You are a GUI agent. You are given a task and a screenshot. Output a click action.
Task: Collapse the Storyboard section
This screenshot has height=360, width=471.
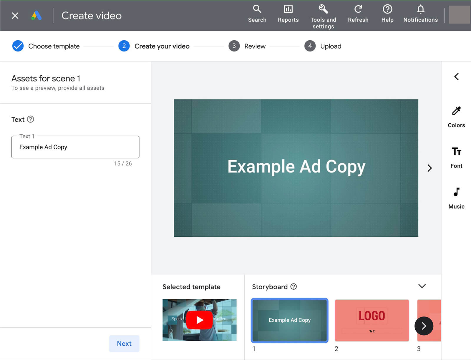click(x=422, y=286)
